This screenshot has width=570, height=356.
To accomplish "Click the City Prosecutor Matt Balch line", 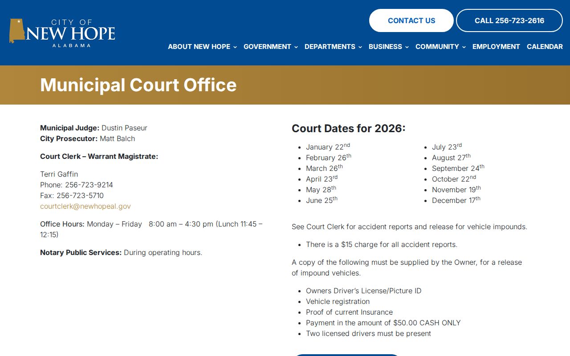I will pos(87,139).
